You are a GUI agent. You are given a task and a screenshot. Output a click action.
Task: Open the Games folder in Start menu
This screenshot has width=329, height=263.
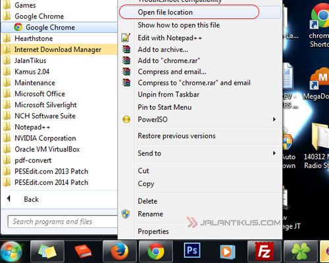tap(25, 5)
